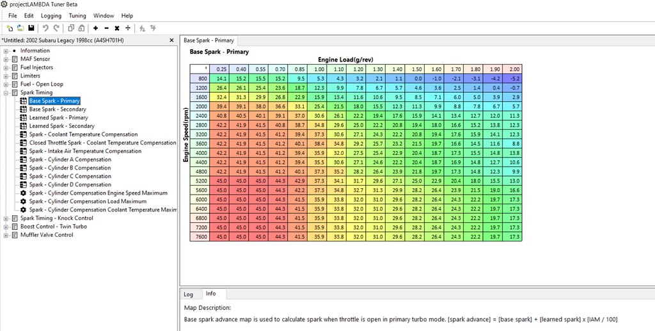Click the 2.00 load column header
Viewport: 655px width, 331px height.
512,69
